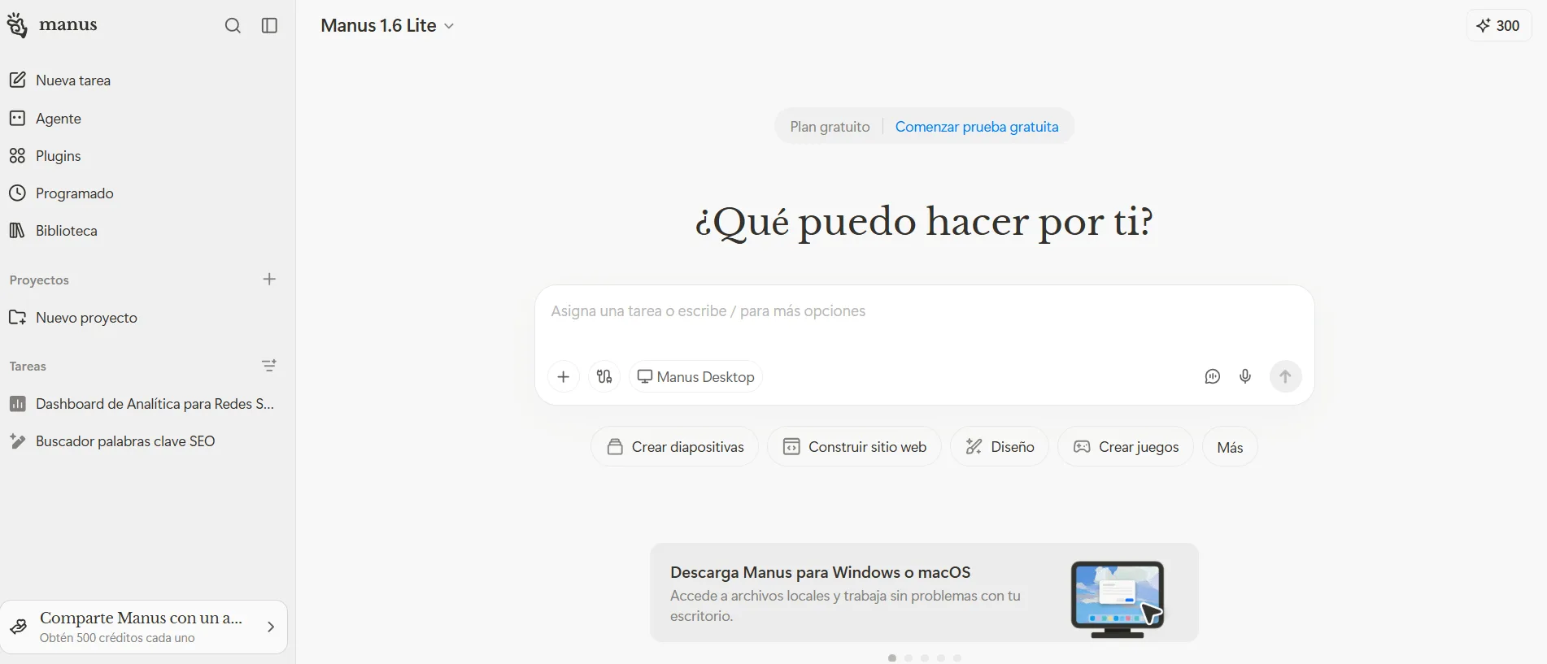Add a project with Proyectos plus icon
Viewport: 1547px width, 664px height.
pos(270,280)
